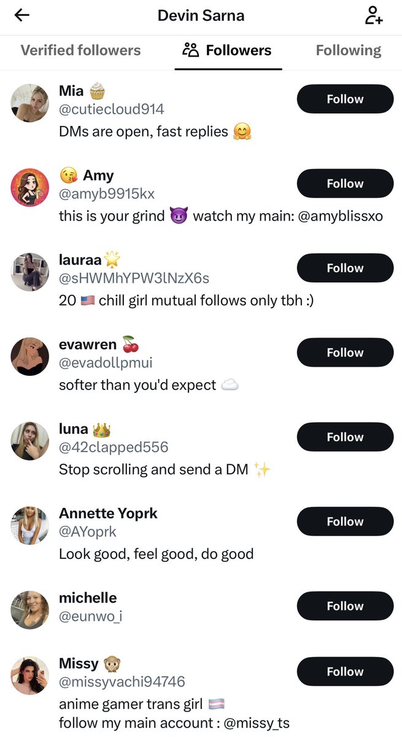Tap the back arrow icon
Image resolution: width=402 pixels, height=737 pixels.
(22, 15)
